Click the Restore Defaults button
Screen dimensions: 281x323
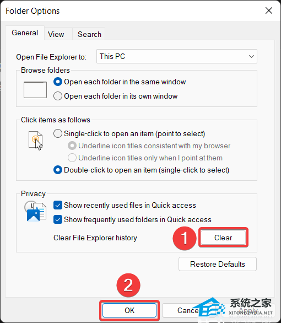tap(218, 264)
